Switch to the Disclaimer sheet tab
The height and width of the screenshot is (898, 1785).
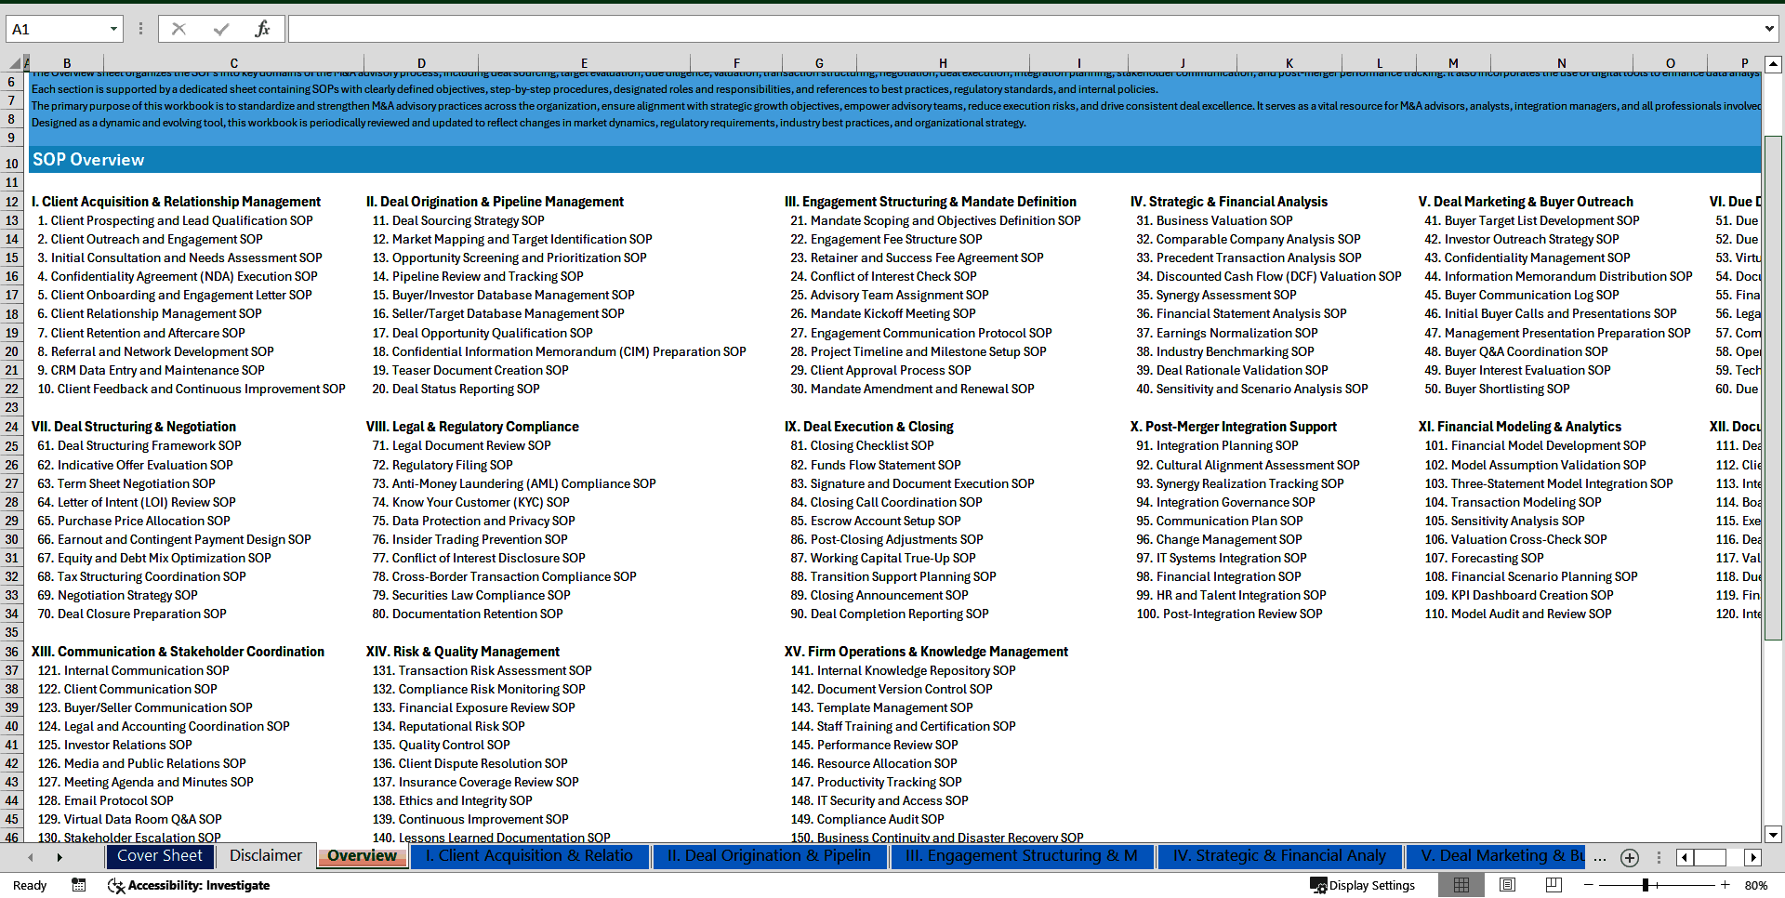[265, 855]
